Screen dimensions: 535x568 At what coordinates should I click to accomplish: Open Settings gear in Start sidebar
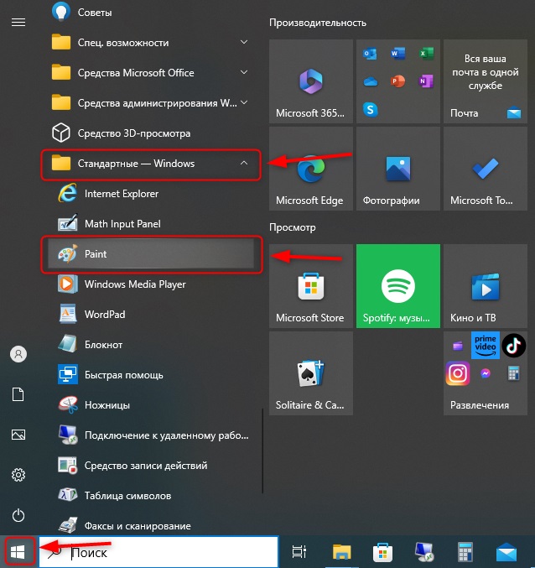pos(18,475)
